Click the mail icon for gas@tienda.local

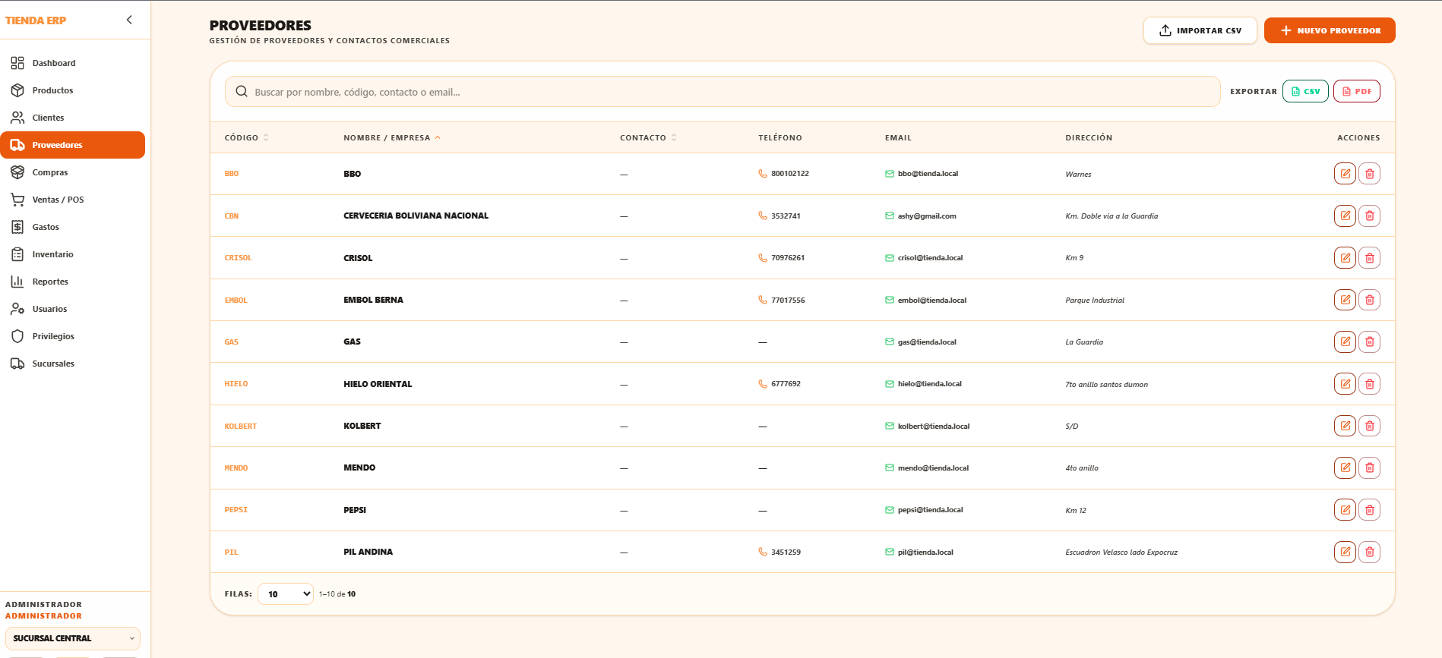tap(889, 342)
